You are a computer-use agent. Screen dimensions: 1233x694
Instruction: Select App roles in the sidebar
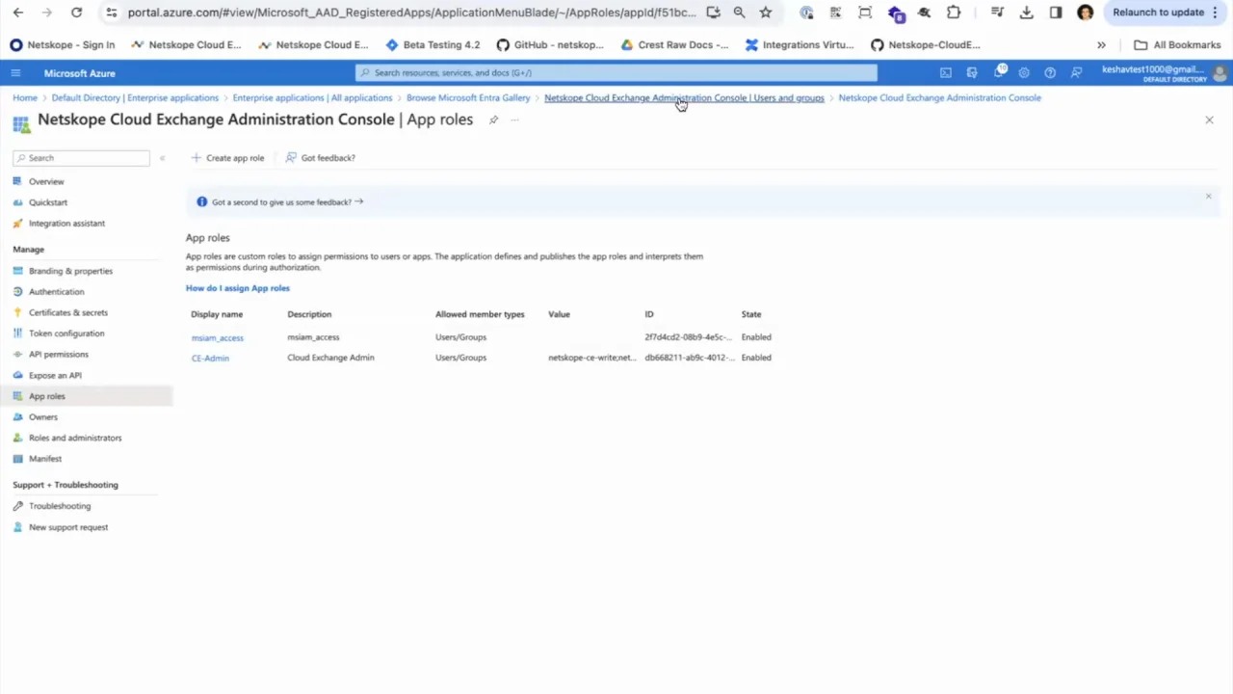pos(87,396)
